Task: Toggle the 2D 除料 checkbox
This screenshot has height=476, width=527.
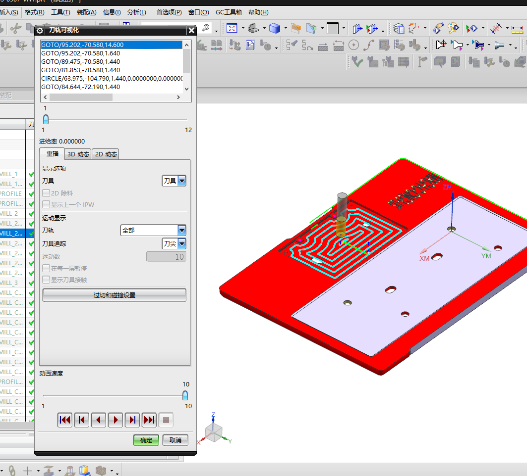Action: 46,193
